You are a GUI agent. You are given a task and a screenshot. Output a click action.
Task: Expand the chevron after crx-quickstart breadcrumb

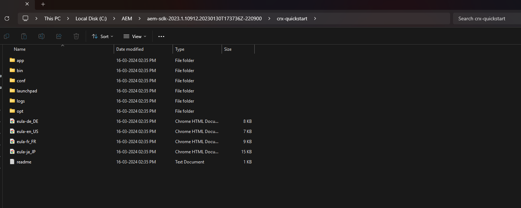[x=315, y=18]
